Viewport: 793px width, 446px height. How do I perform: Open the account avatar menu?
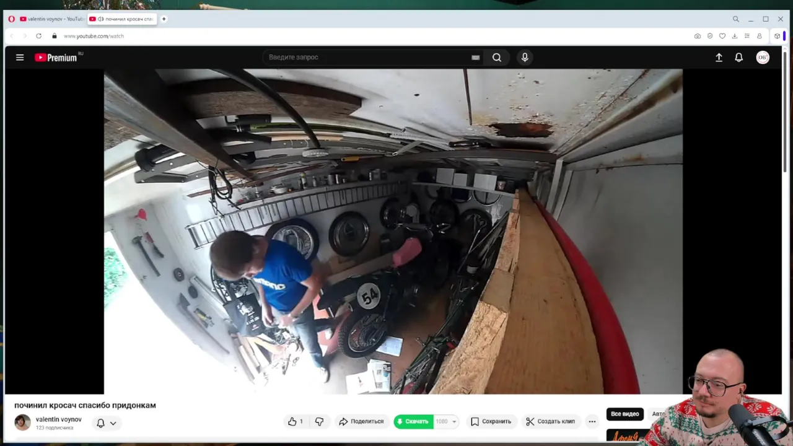click(763, 57)
